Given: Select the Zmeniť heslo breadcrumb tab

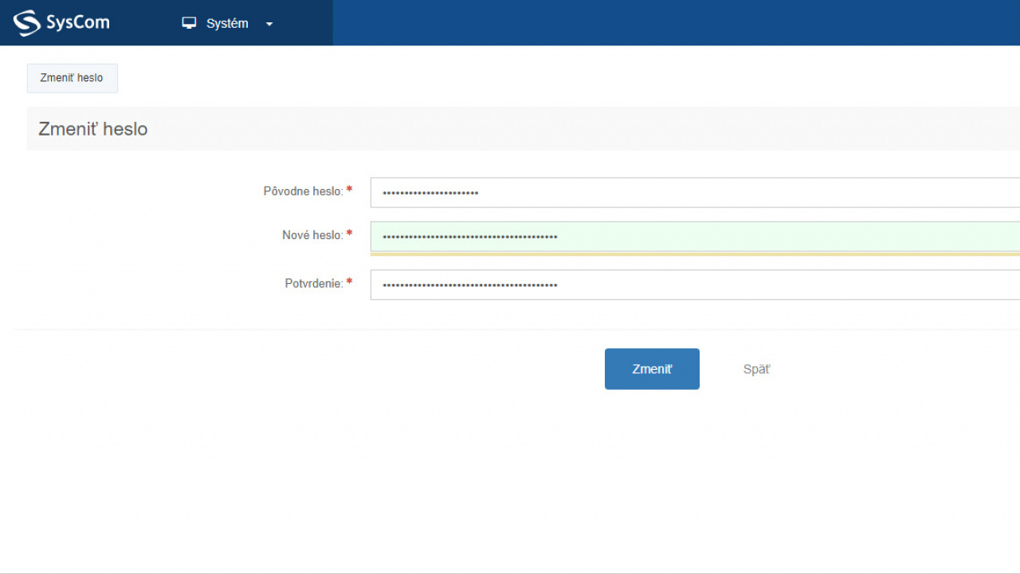Looking at the screenshot, I should 72,78.
